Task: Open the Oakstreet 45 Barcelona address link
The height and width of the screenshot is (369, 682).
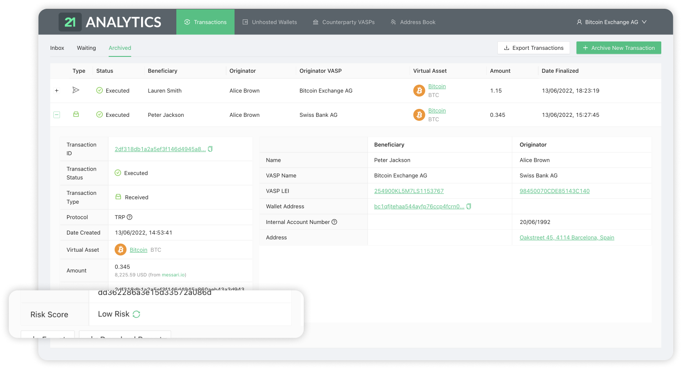Action: pyautogui.click(x=566, y=237)
